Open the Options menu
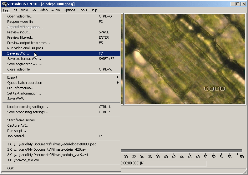This screenshot has width=248, height=175. [x=69, y=10]
